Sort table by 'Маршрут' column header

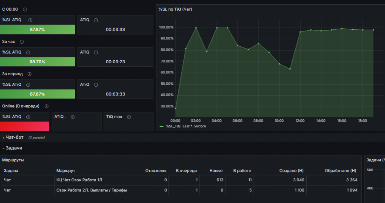66,171
